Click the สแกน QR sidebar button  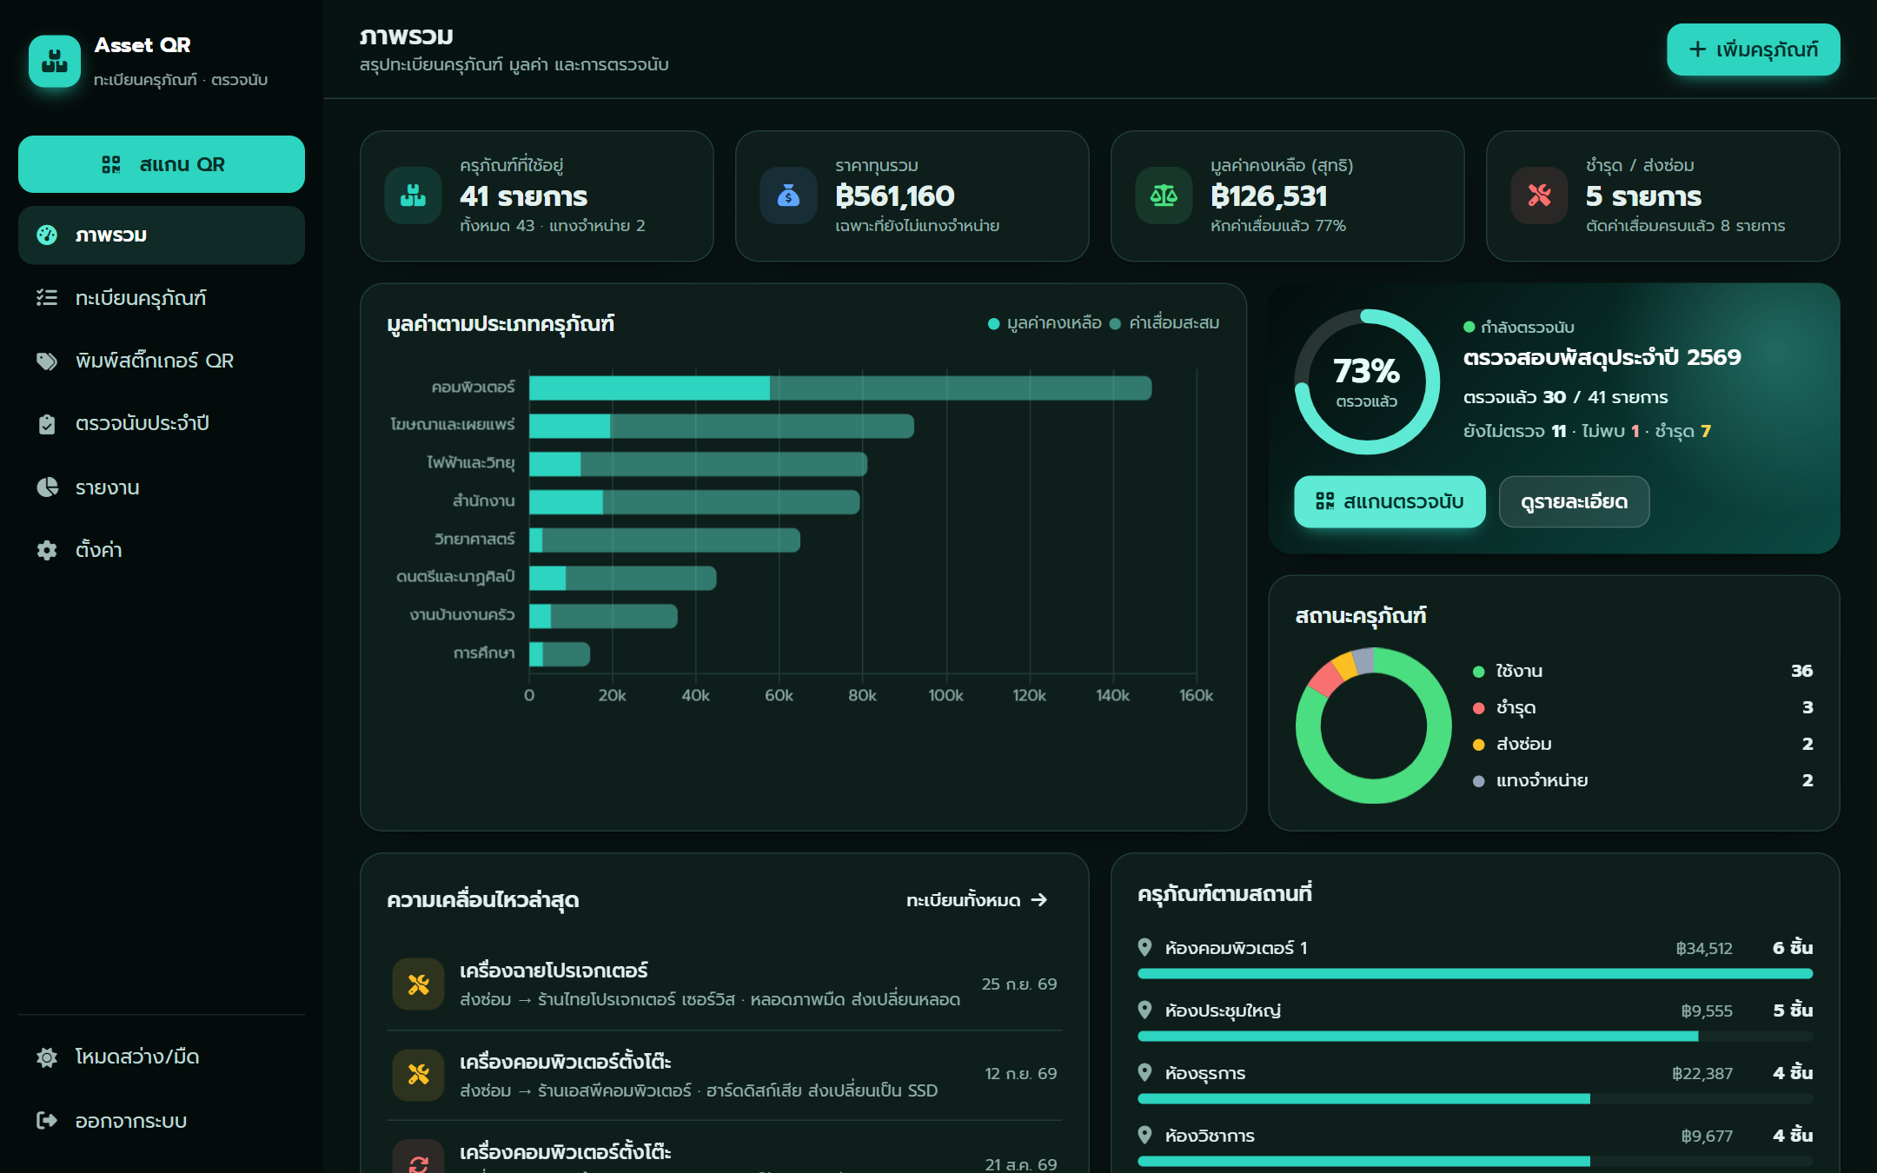(162, 164)
